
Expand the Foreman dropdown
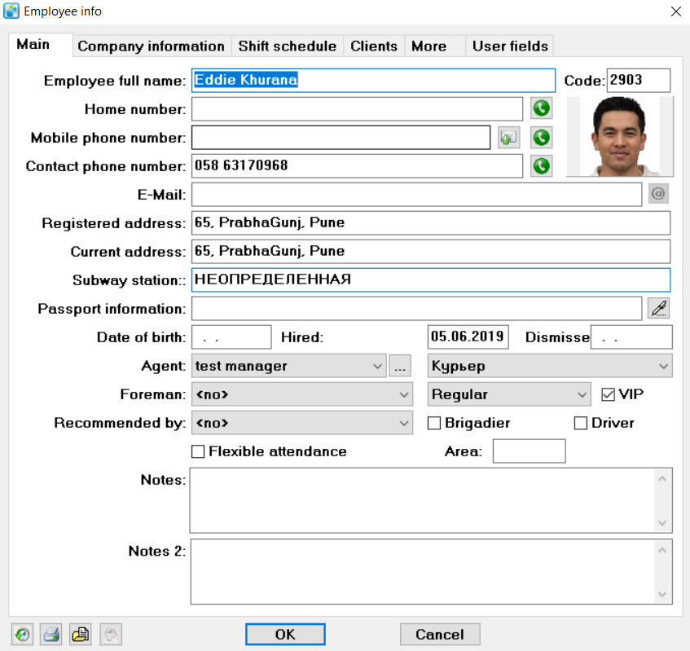[302, 394]
